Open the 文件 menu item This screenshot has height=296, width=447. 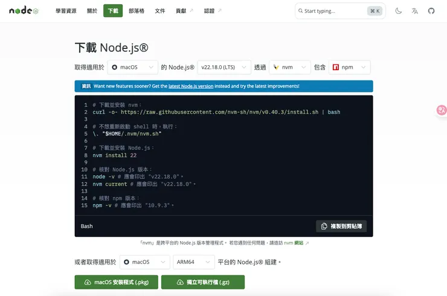pos(160,11)
